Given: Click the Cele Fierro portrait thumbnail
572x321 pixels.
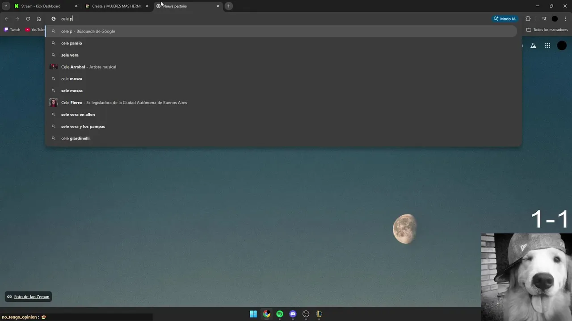Looking at the screenshot, I should [x=54, y=103].
